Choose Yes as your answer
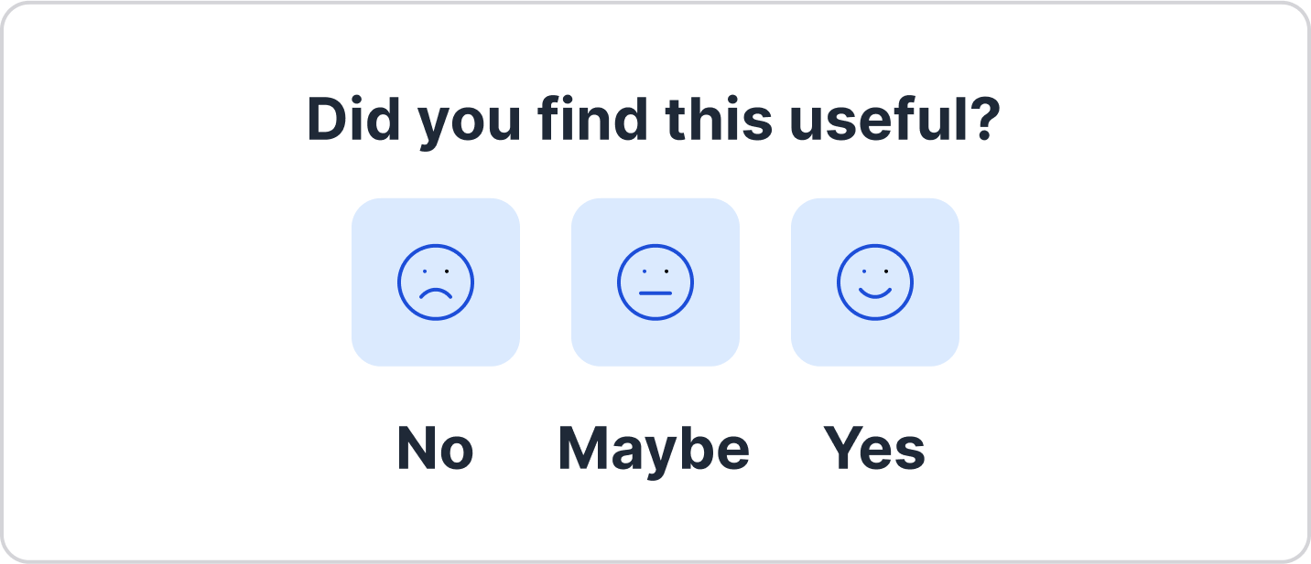The image size is (1311, 564). 874,448
